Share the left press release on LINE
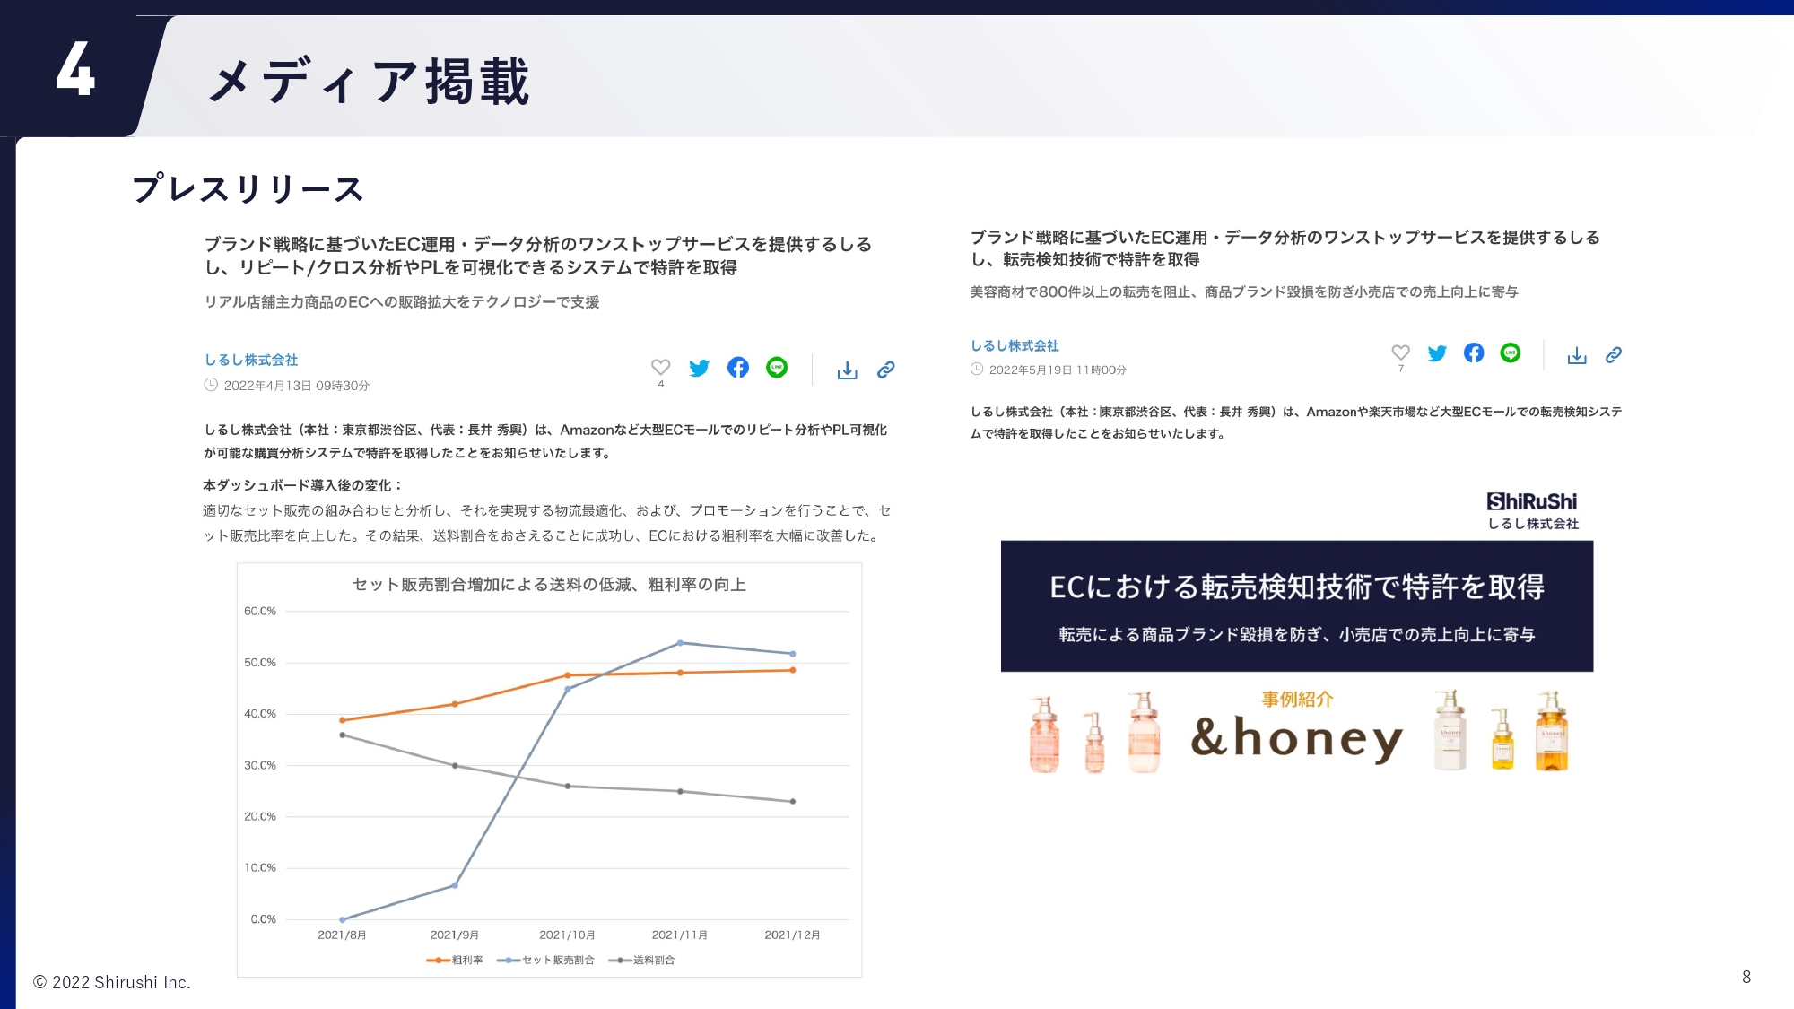This screenshot has width=1794, height=1009. coord(777,367)
